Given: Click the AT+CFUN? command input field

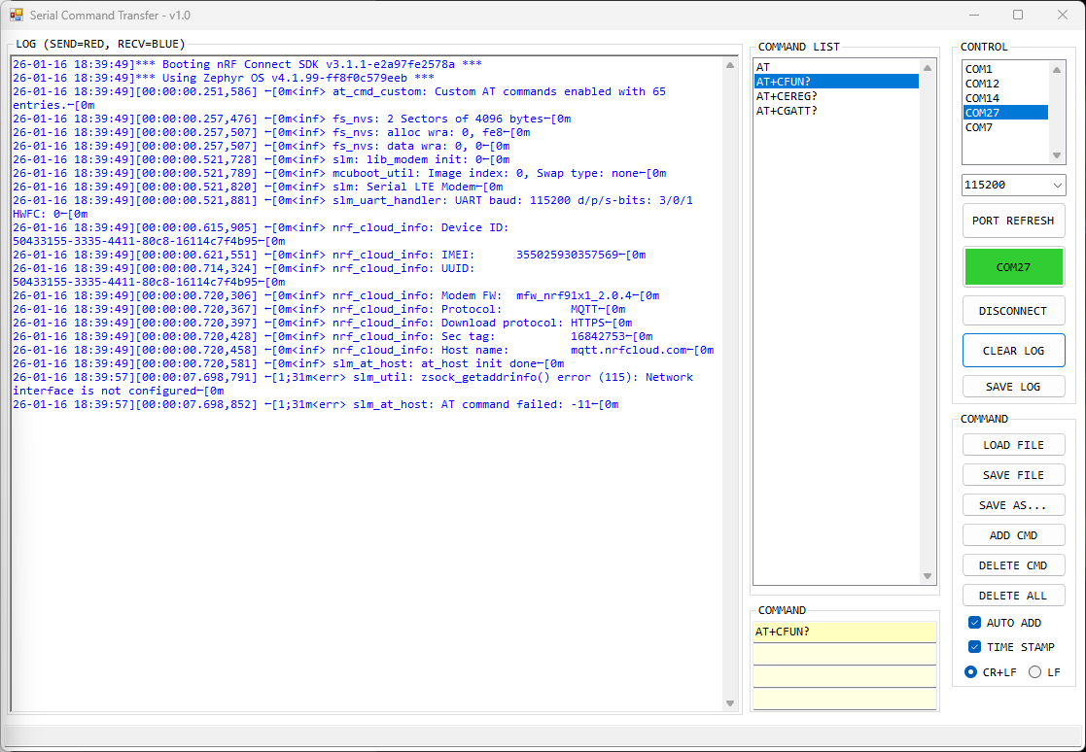Looking at the screenshot, I should (x=844, y=632).
